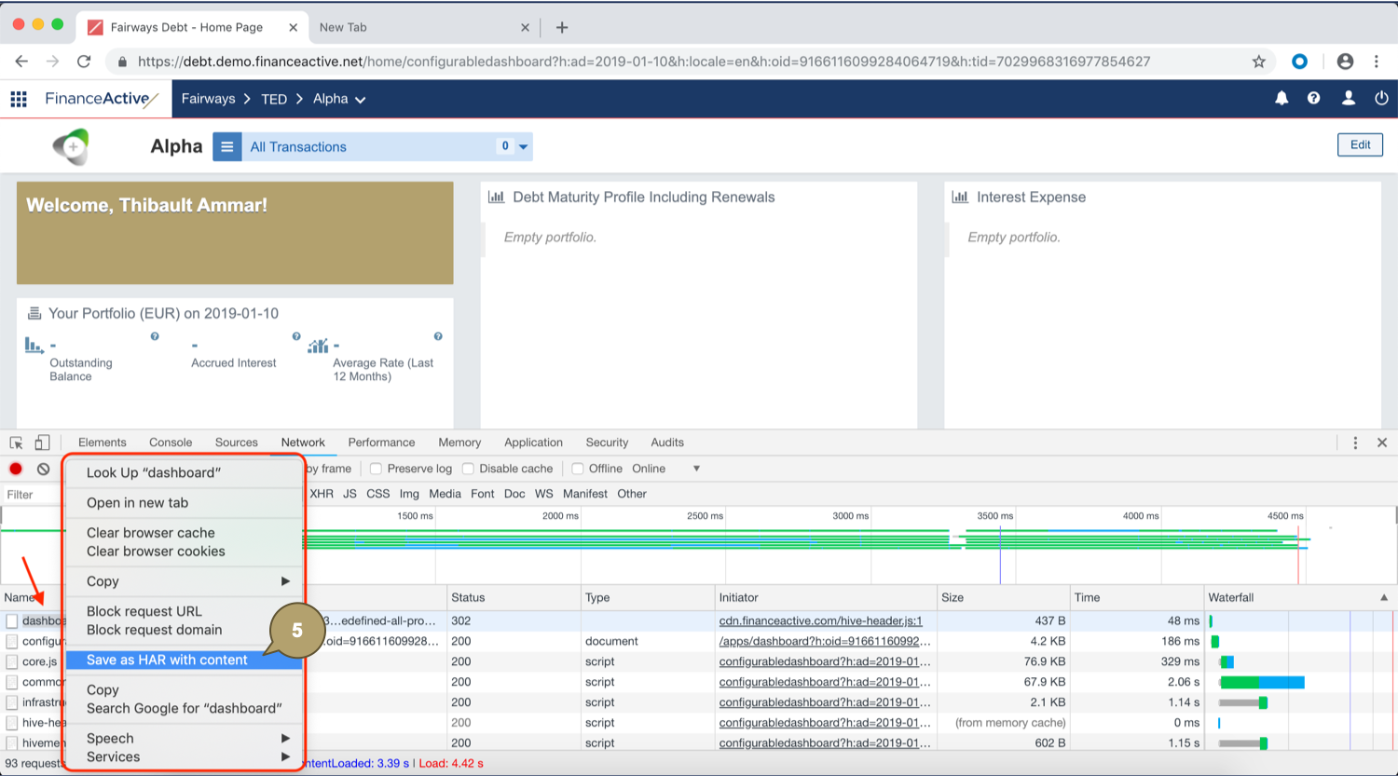Viewport: 1398px width, 776px height.
Task: Expand the All Transactions dropdown
Action: click(x=522, y=146)
